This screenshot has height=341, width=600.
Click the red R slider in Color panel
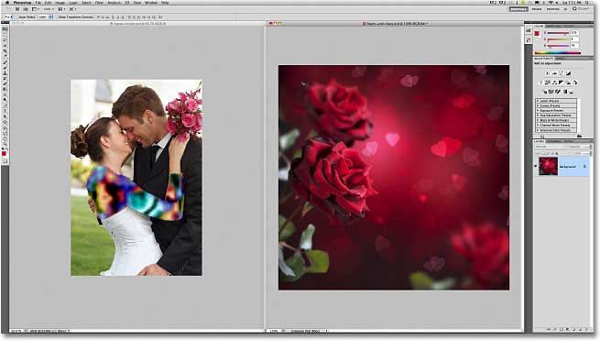click(558, 33)
